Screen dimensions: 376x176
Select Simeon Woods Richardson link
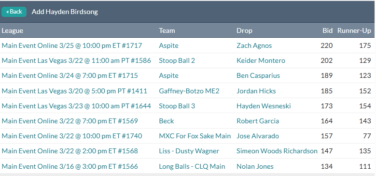[277, 151]
